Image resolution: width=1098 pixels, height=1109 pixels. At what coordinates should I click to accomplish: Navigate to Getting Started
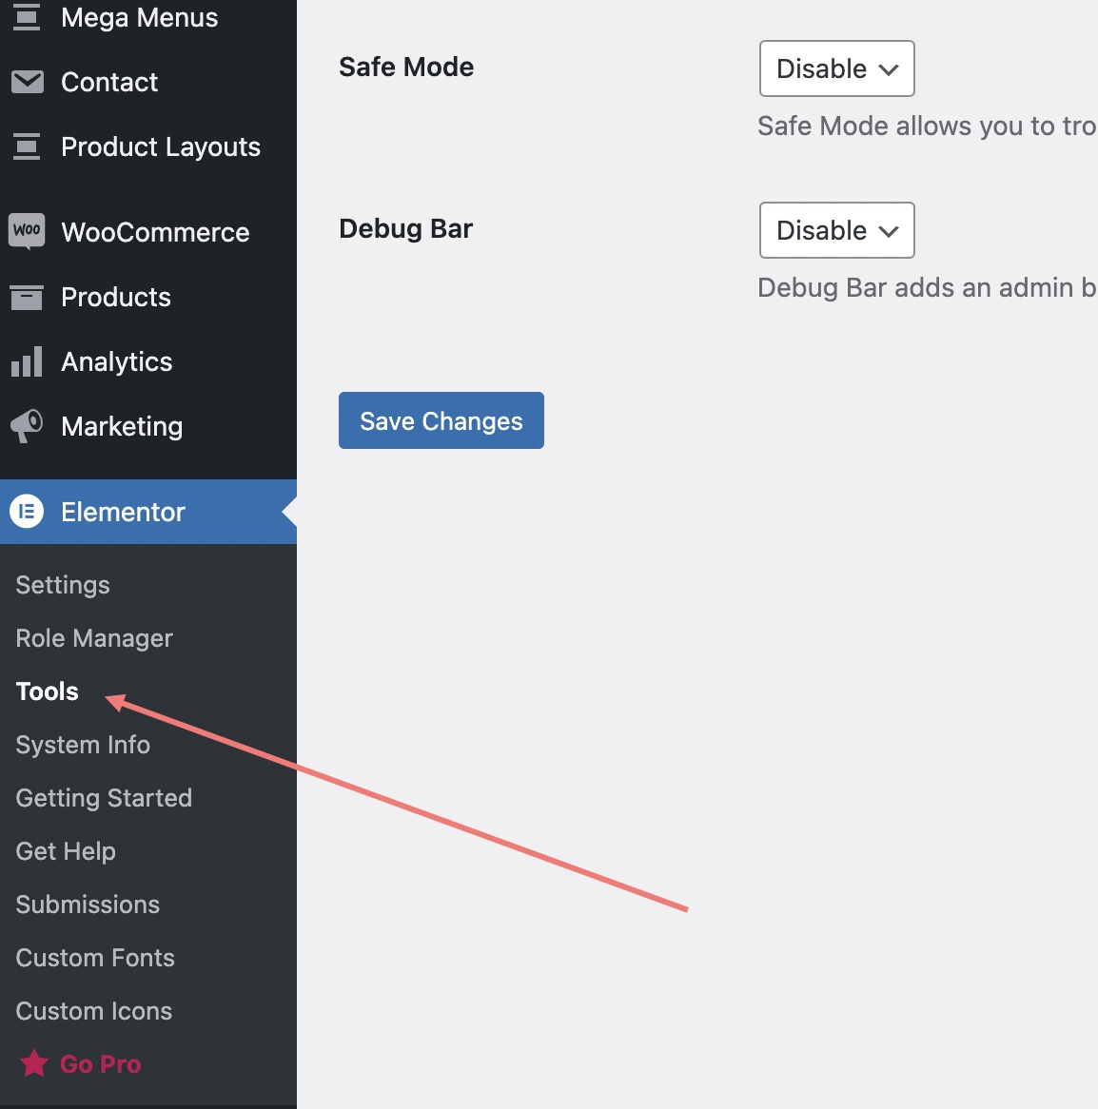click(104, 798)
